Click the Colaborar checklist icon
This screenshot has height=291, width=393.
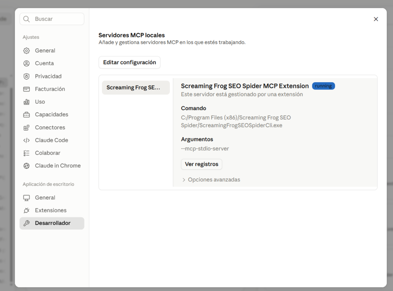coord(26,153)
